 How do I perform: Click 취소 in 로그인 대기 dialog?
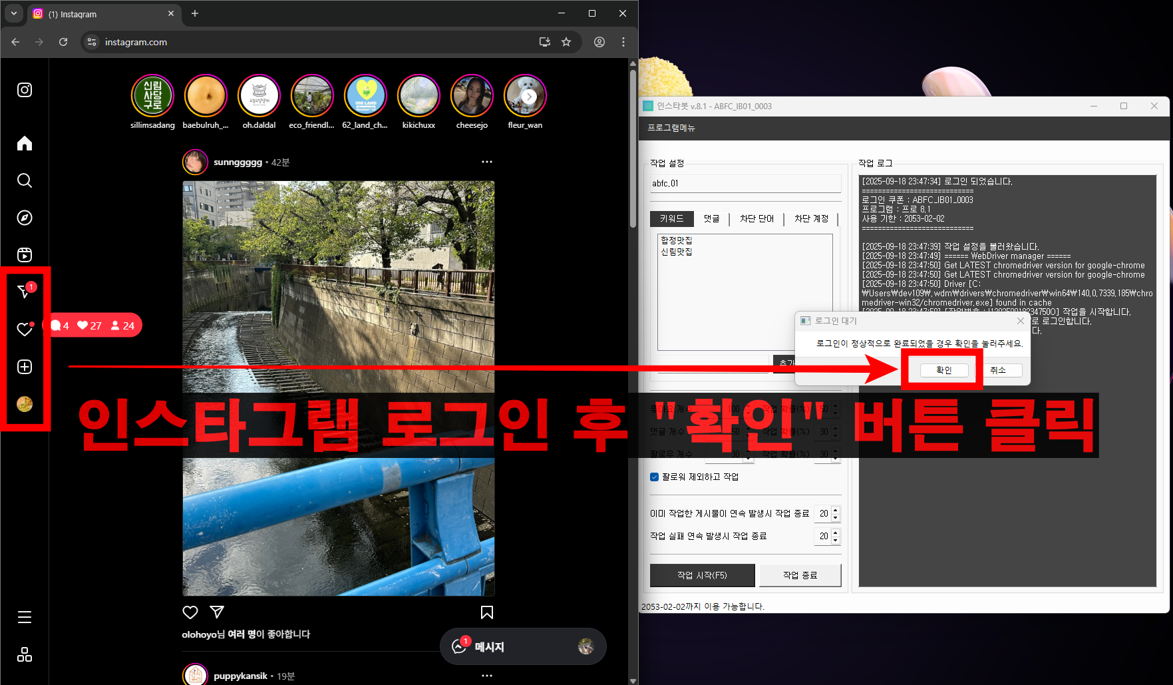(998, 370)
